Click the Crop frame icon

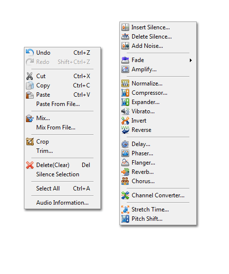click(30, 142)
